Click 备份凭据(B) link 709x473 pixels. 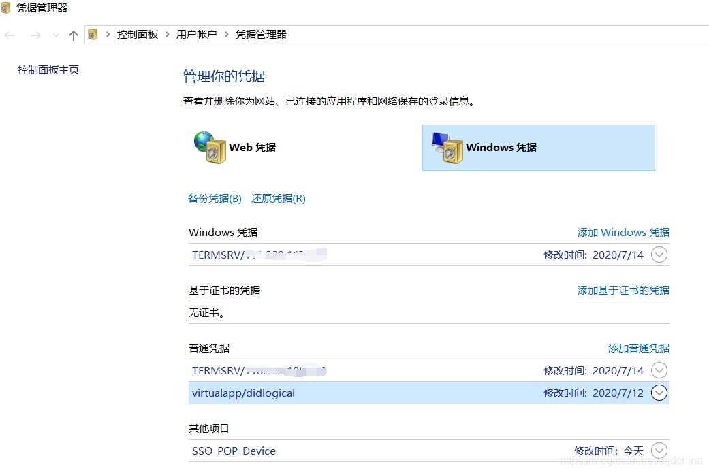pos(215,198)
